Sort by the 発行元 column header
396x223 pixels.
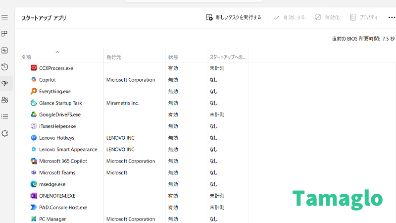114,57
